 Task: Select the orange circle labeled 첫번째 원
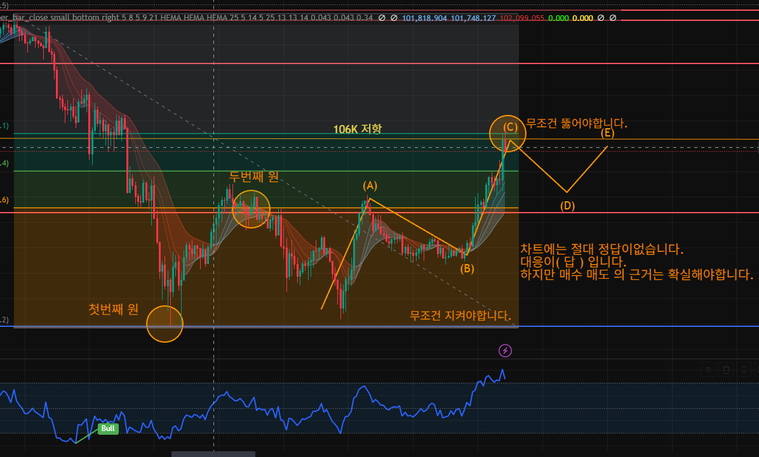tap(165, 324)
